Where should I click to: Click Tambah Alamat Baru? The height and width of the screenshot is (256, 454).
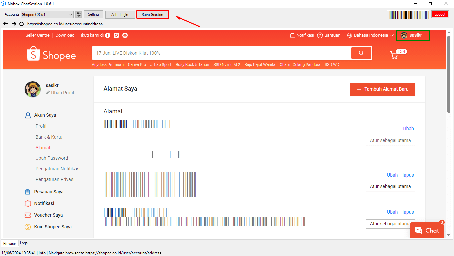382,89
